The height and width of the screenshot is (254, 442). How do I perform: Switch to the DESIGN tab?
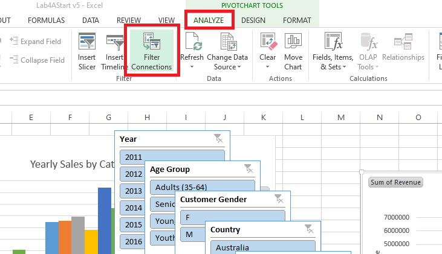click(x=253, y=20)
